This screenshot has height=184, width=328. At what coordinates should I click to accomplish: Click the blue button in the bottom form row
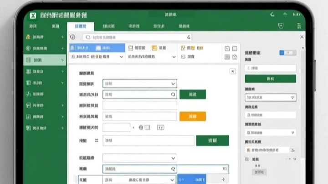click(192, 179)
